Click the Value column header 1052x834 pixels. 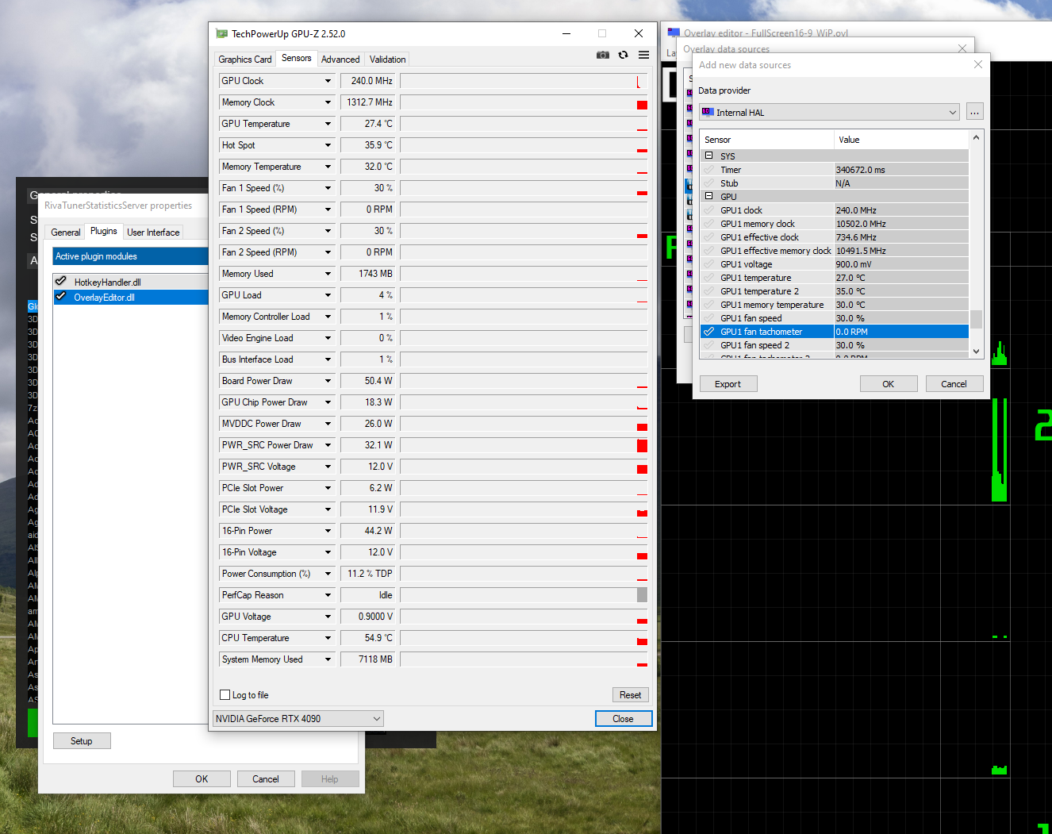(x=902, y=140)
